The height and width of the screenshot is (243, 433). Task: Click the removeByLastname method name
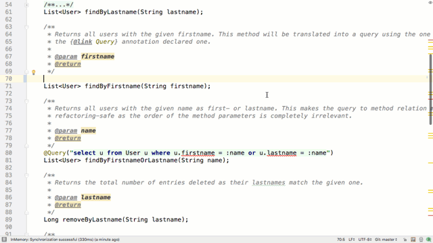coord(92,219)
